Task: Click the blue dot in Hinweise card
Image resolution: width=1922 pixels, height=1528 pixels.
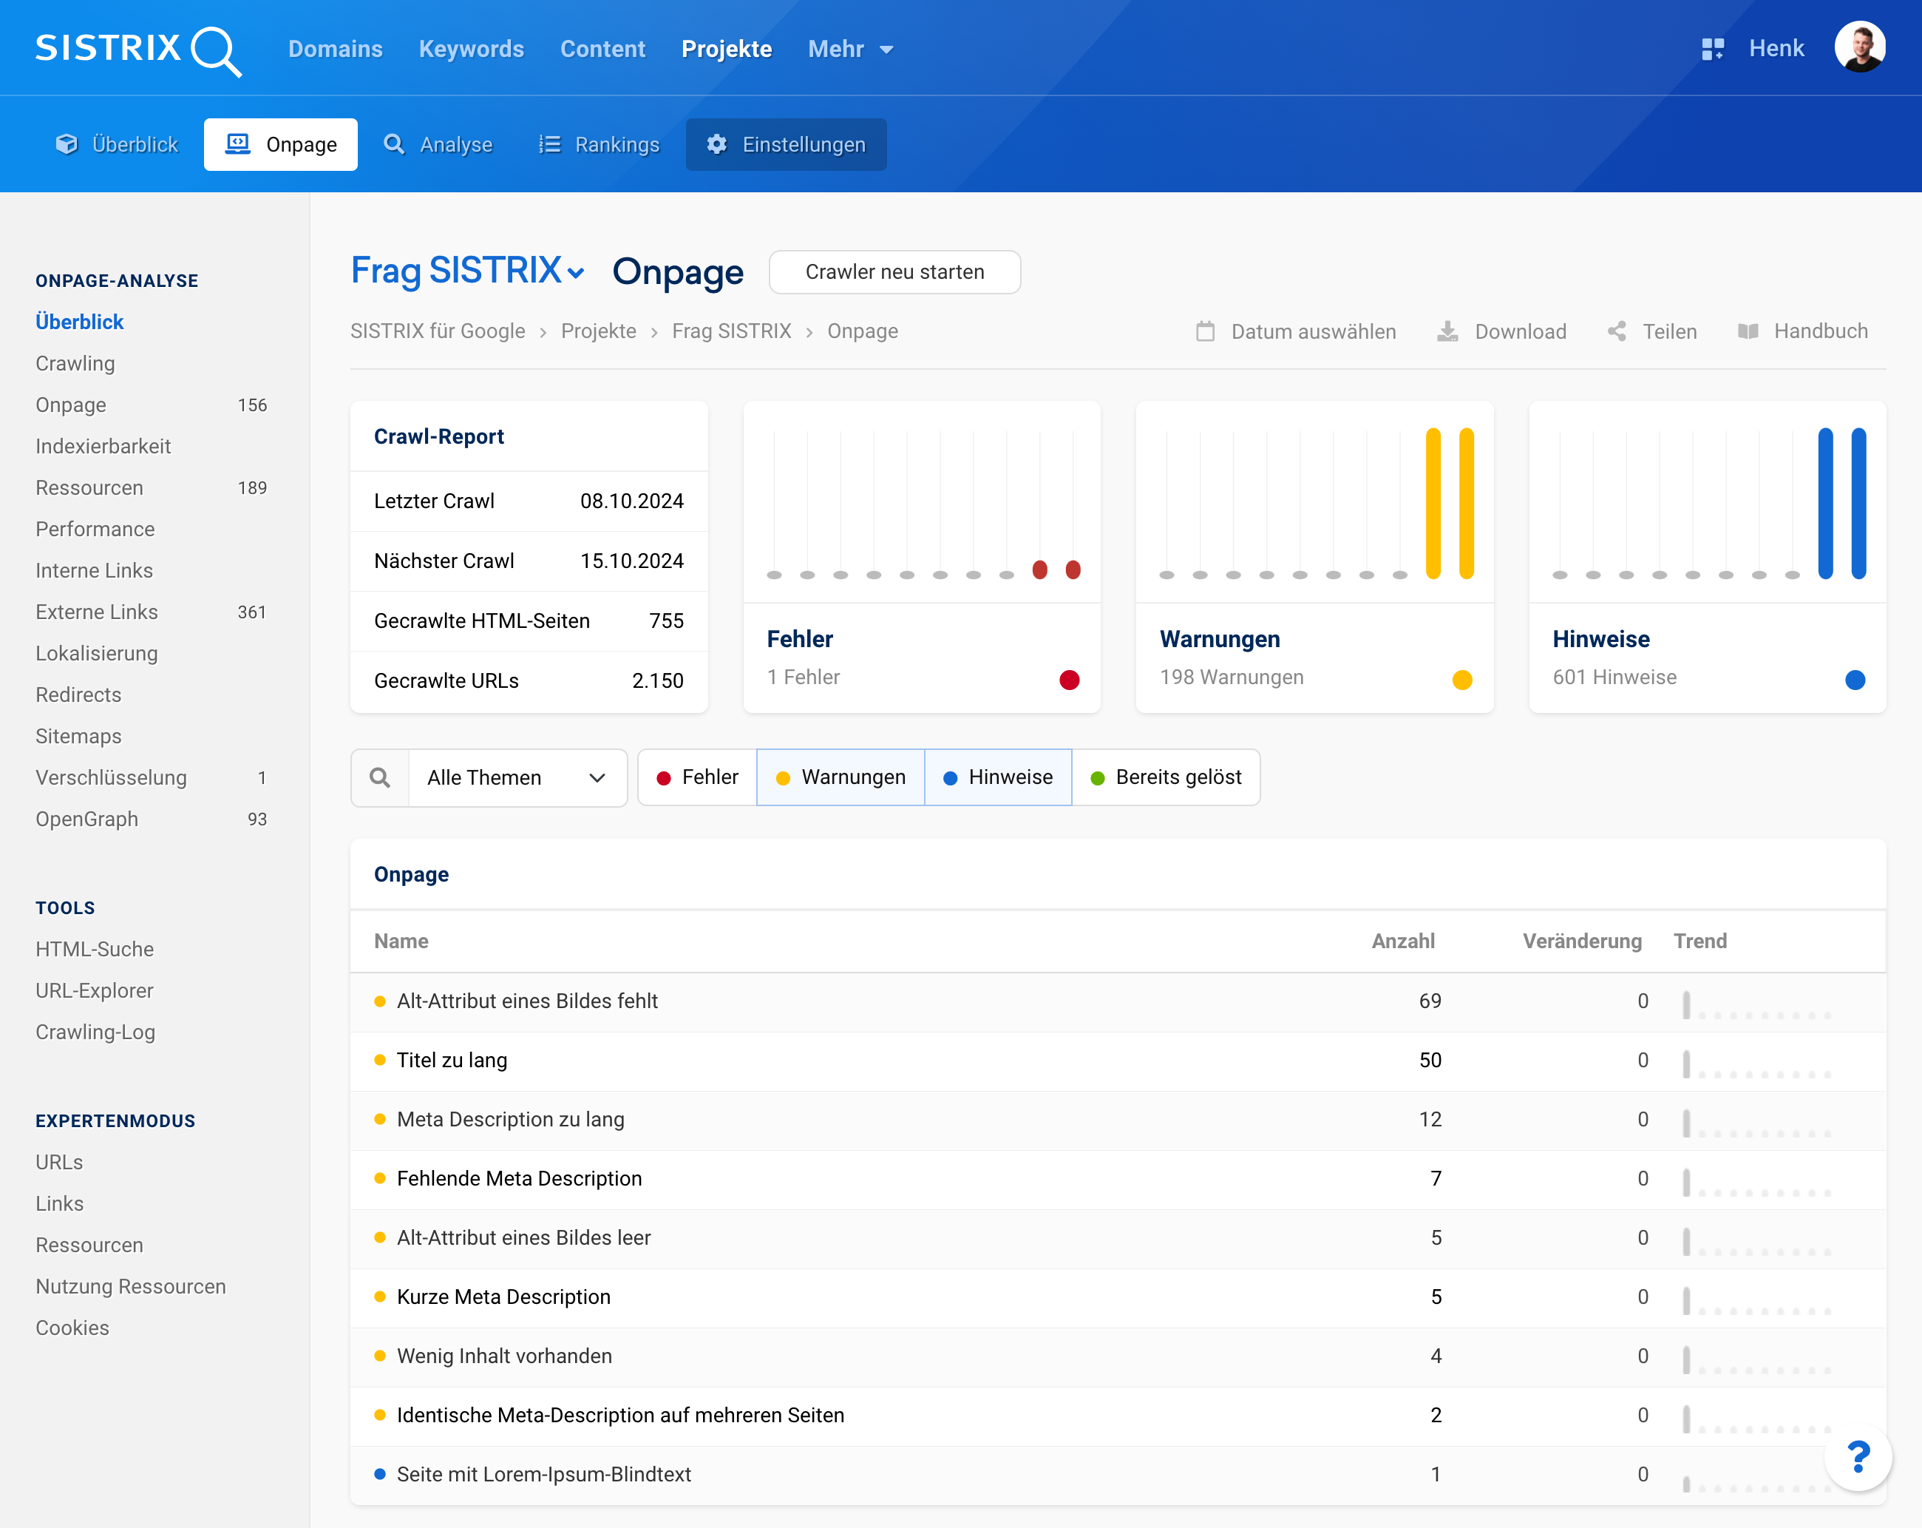Action: tap(1855, 680)
